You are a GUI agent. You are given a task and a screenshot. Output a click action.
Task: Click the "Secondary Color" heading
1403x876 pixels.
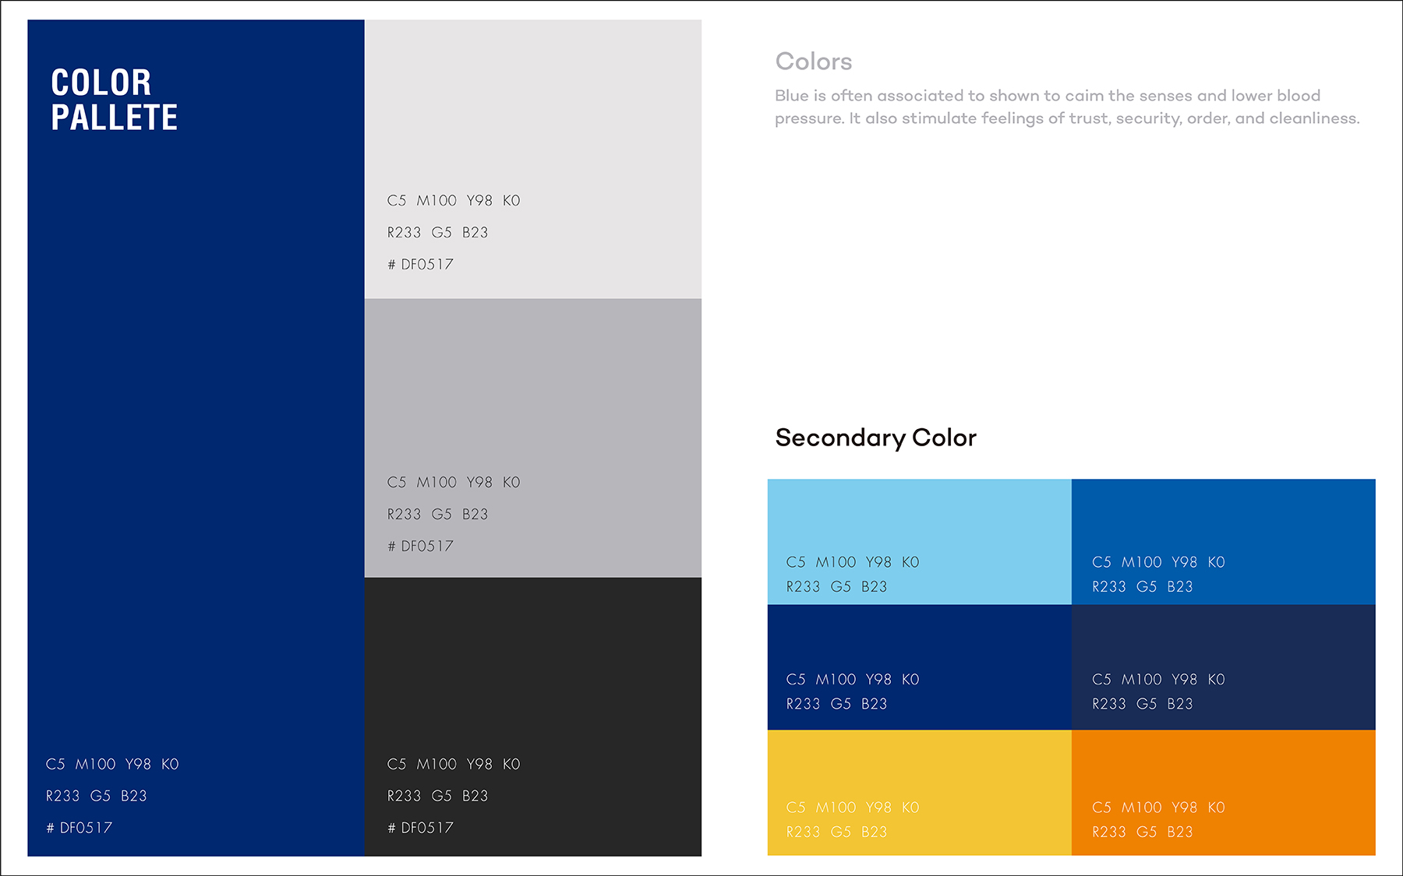coord(875,438)
